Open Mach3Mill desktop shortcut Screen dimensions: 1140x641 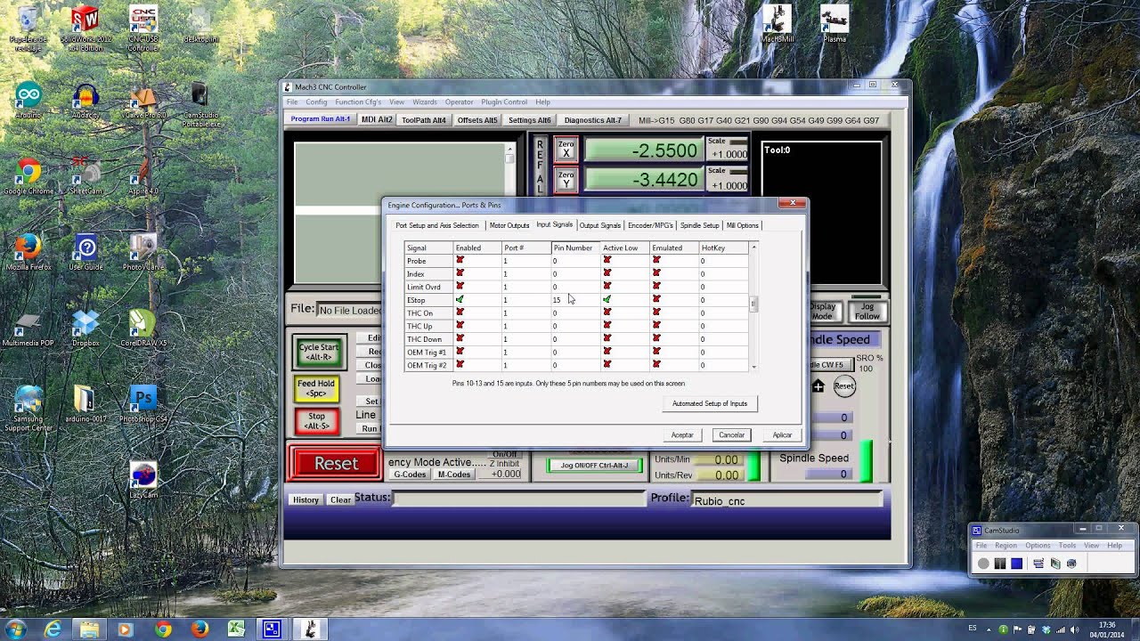pyautogui.click(x=778, y=24)
